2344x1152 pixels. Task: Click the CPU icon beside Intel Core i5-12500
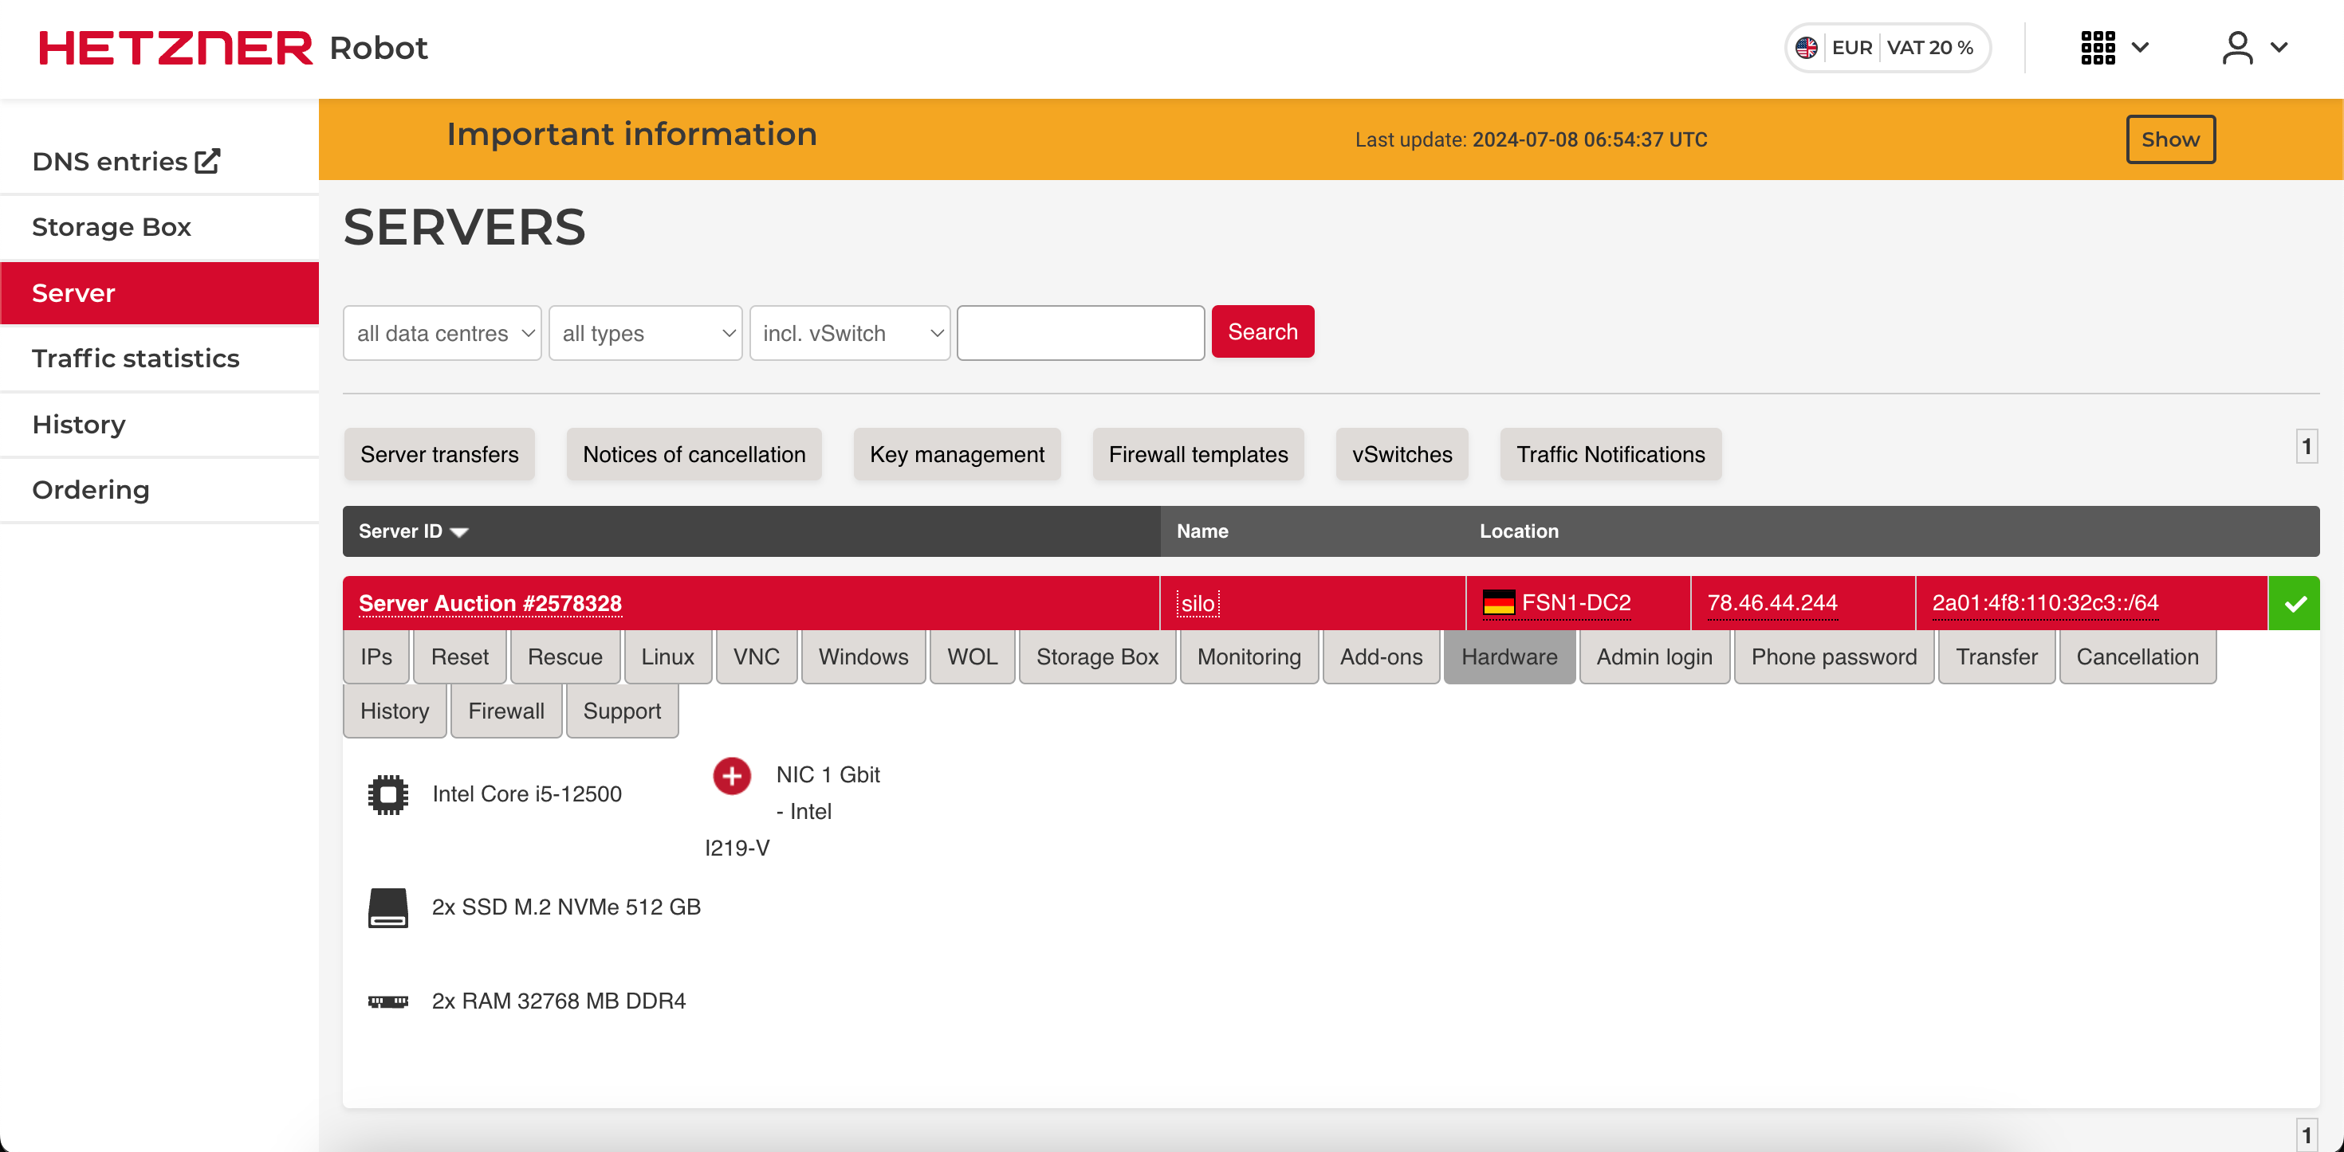point(388,793)
